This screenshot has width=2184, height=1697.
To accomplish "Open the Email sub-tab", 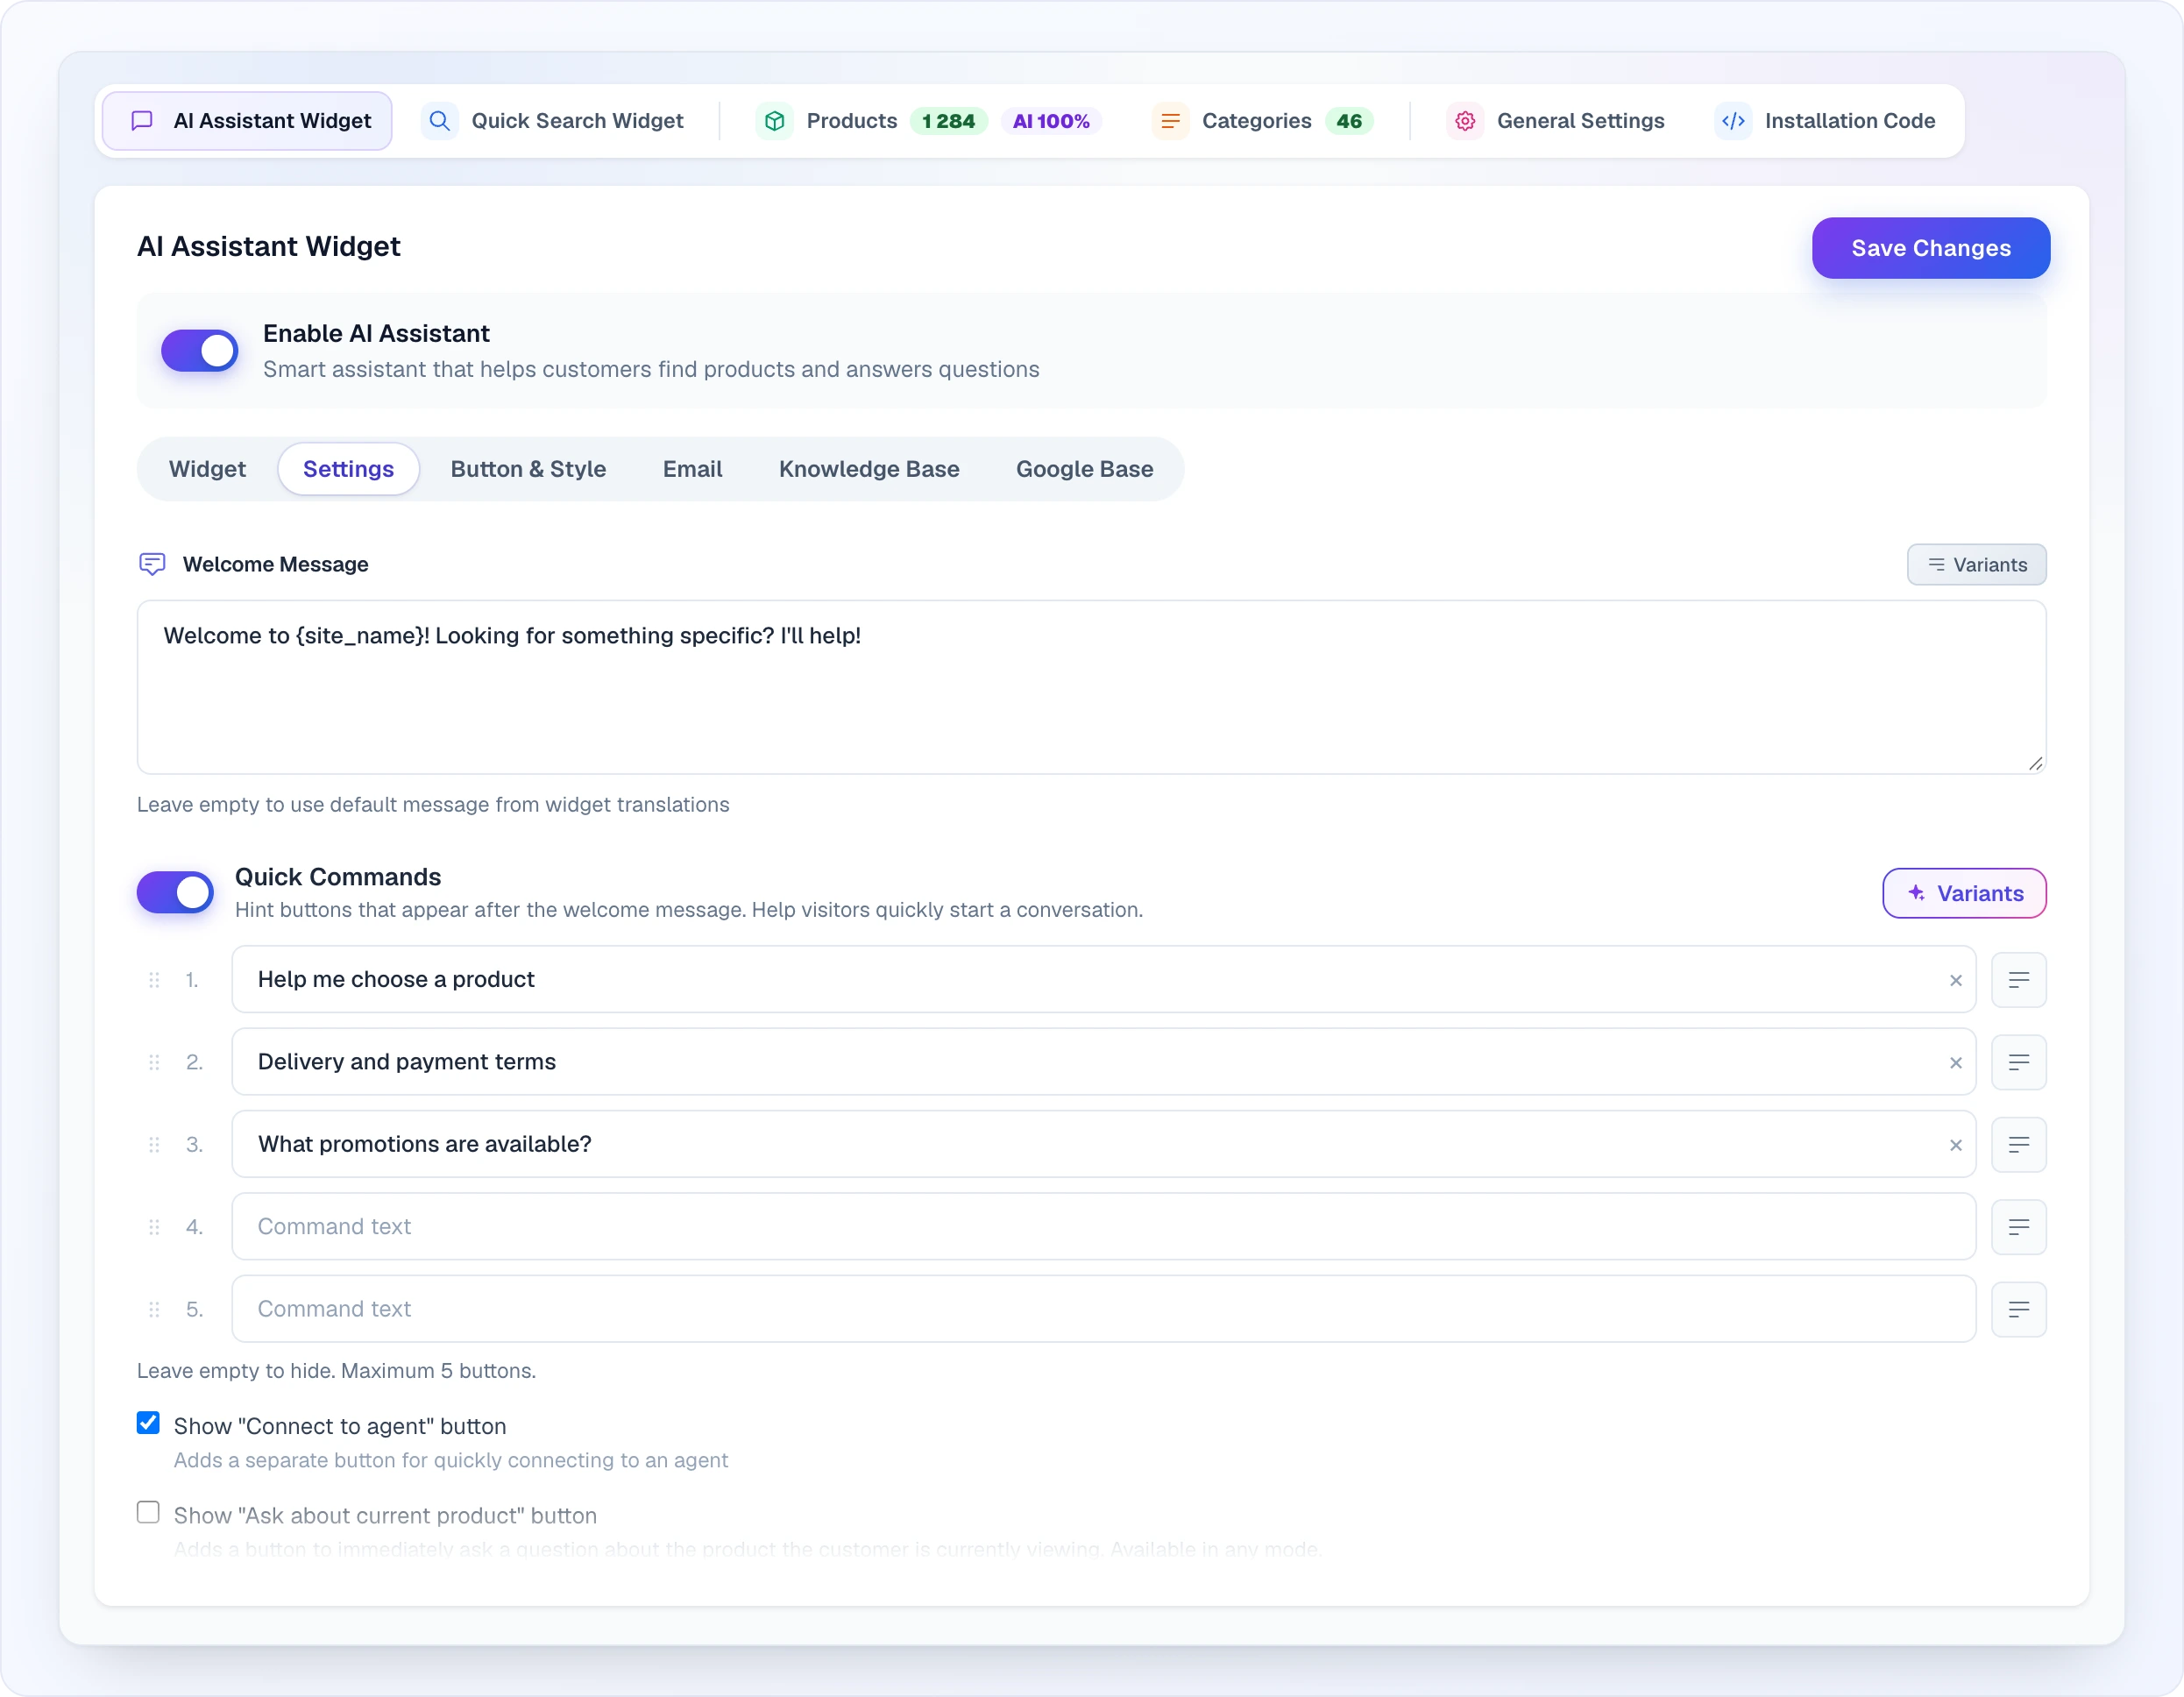I will pyautogui.click(x=692, y=469).
